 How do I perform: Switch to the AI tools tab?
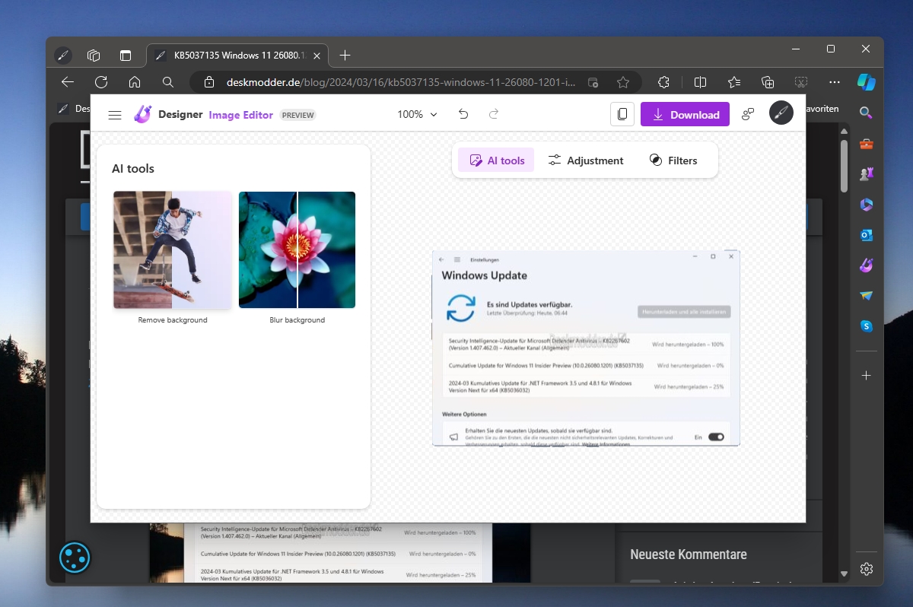pyautogui.click(x=497, y=160)
